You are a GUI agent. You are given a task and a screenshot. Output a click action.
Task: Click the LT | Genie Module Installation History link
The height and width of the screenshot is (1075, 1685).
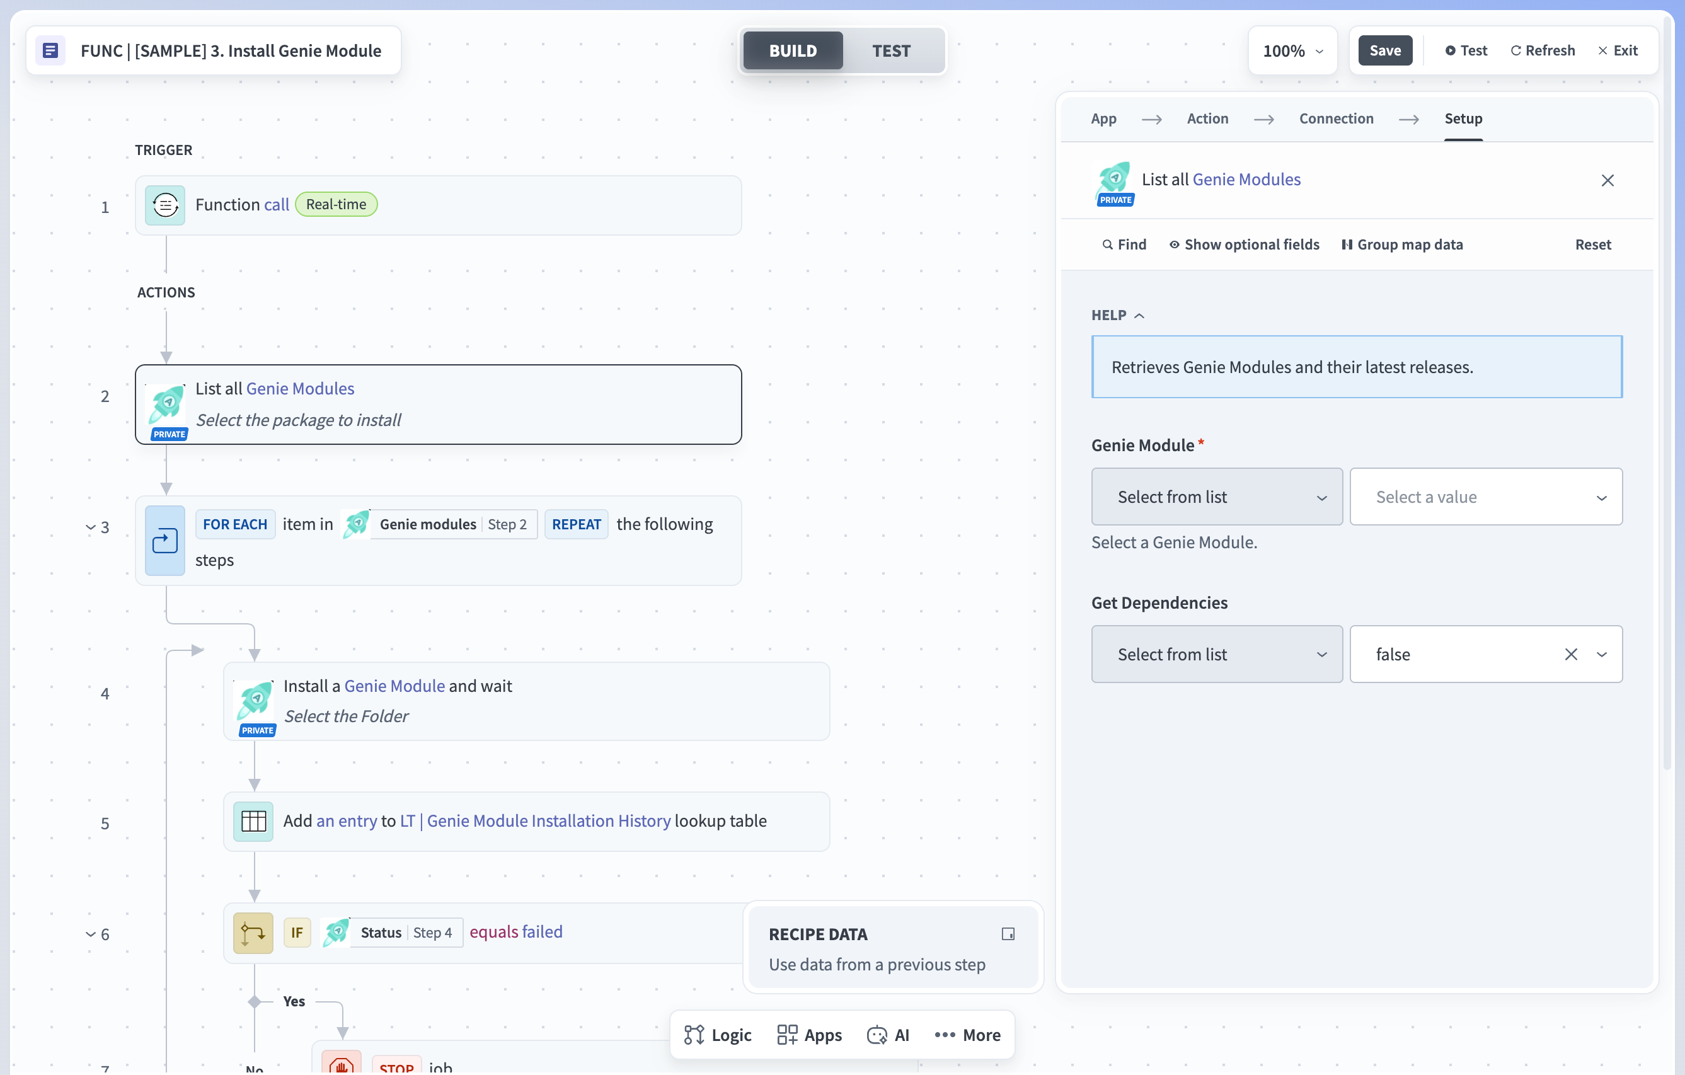click(536, 821)
